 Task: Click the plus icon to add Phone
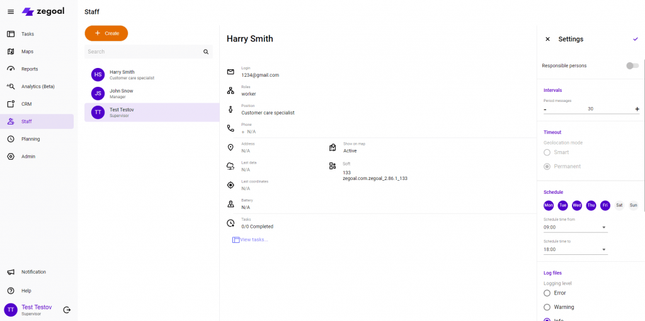tap(243, 132)
